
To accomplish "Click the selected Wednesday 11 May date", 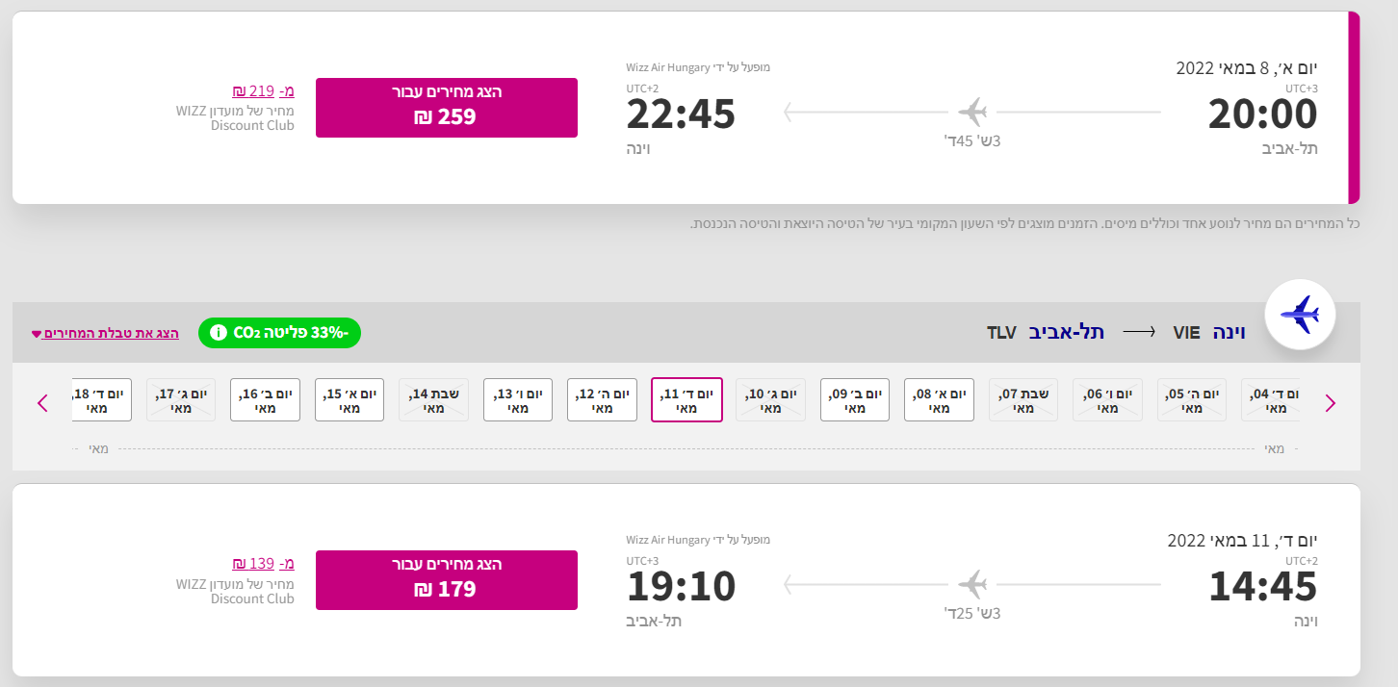I will tap(686, 400).
